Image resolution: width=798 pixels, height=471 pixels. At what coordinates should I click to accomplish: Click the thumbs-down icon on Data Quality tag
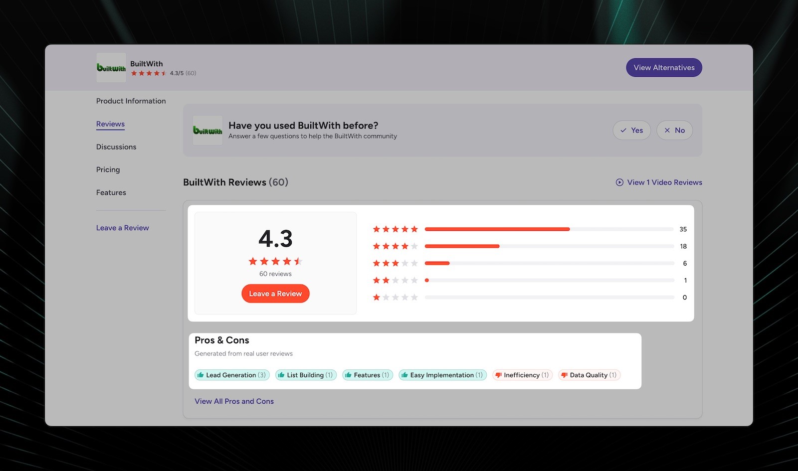tap(564, 375)
